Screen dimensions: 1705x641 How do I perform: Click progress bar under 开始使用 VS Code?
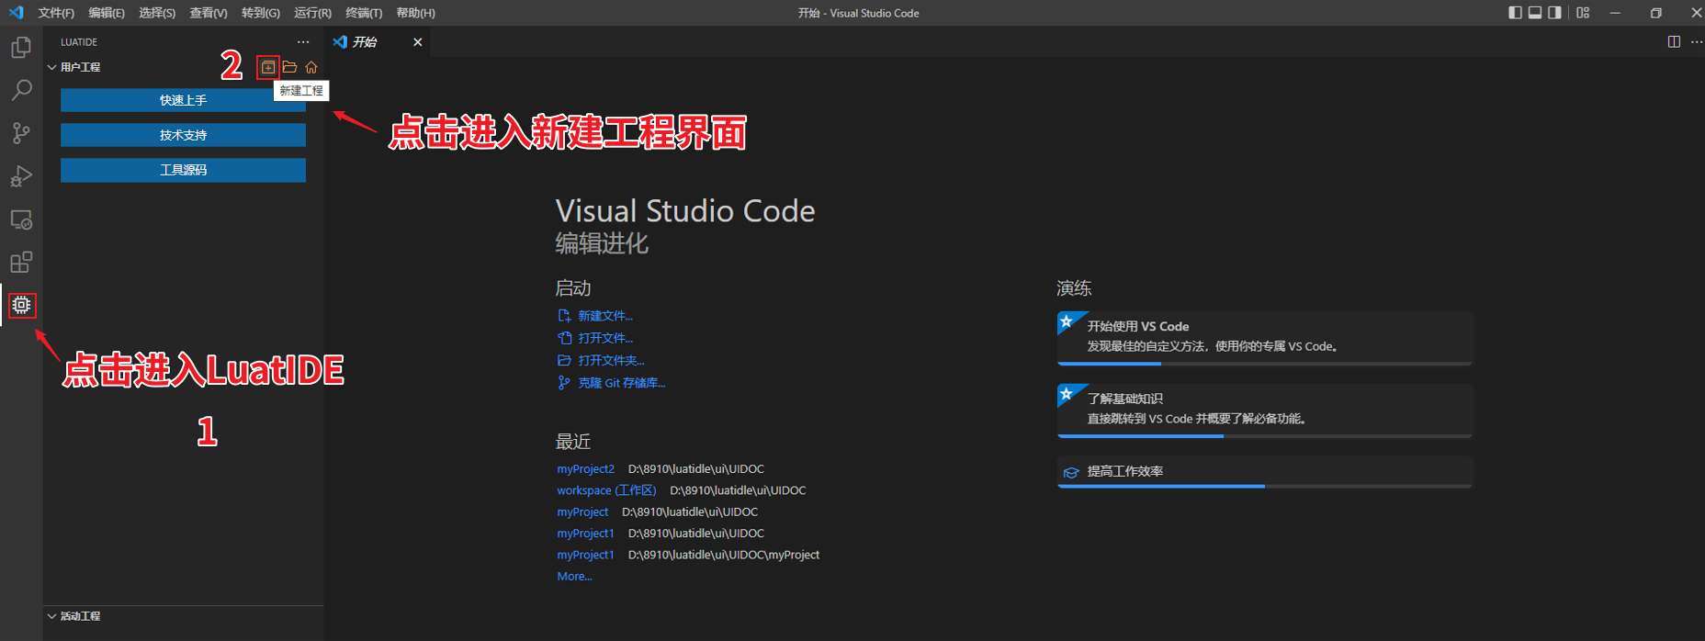(x=1265, y=364)
